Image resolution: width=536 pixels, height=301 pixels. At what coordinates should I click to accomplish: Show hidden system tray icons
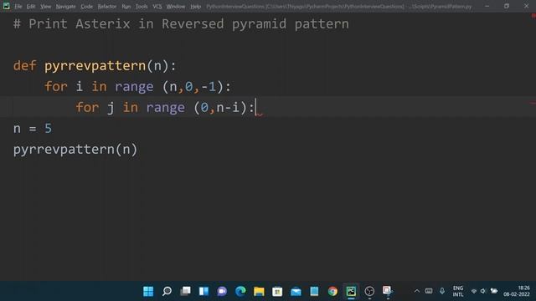(x=417, y=291)
